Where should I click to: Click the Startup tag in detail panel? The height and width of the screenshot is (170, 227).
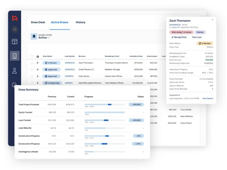point(200,32)
